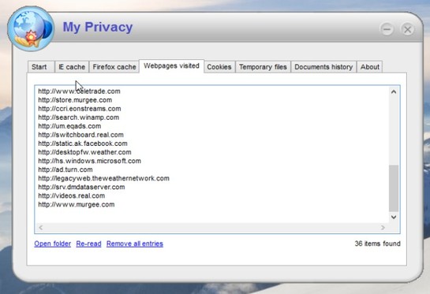Click the Re-read link

88,244
